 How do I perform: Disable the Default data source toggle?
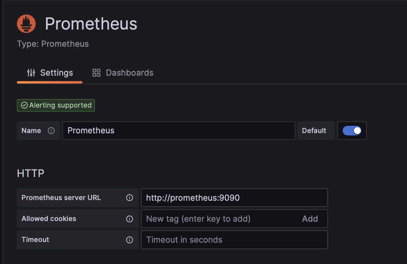(x=352, y=131)
